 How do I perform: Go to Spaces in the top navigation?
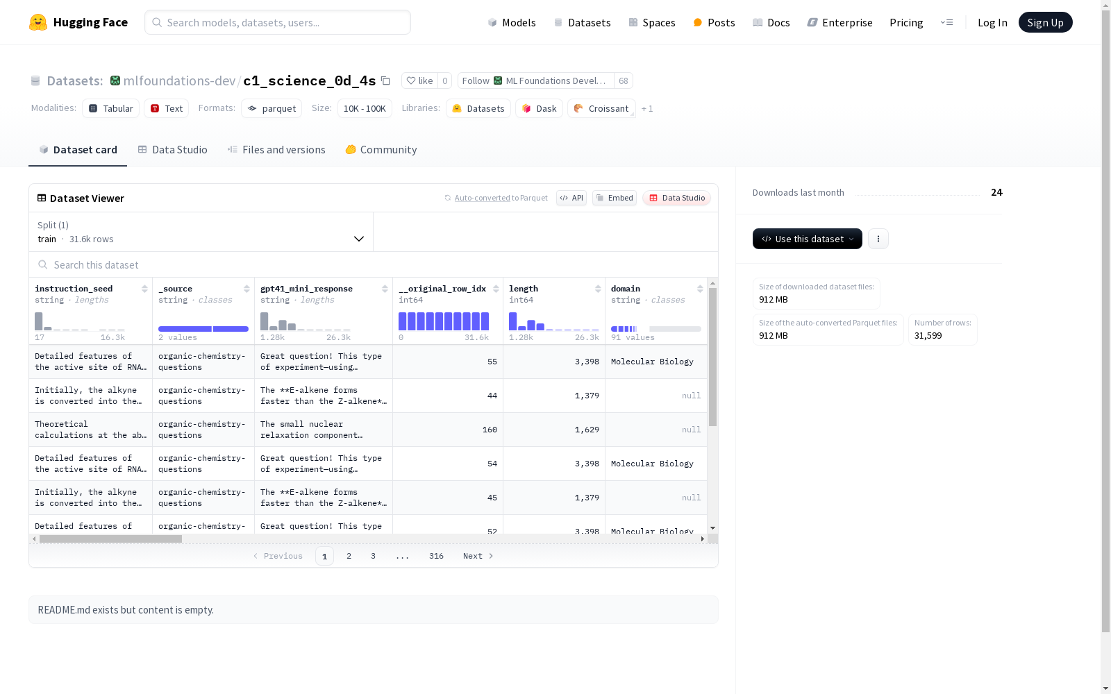click(x=652, y=22)
